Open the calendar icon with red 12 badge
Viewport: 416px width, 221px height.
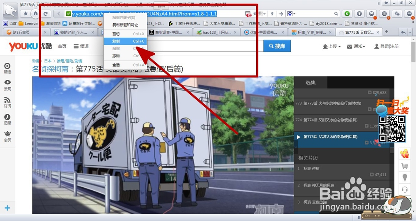[x=248, y=14]
